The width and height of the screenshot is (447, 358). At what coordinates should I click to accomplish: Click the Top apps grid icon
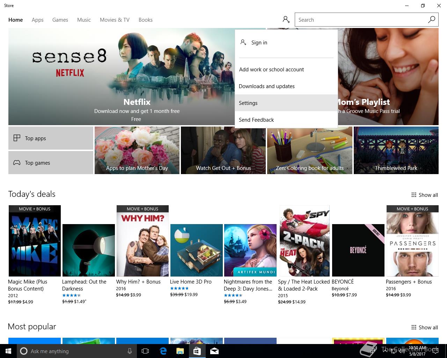pos(17,138)
